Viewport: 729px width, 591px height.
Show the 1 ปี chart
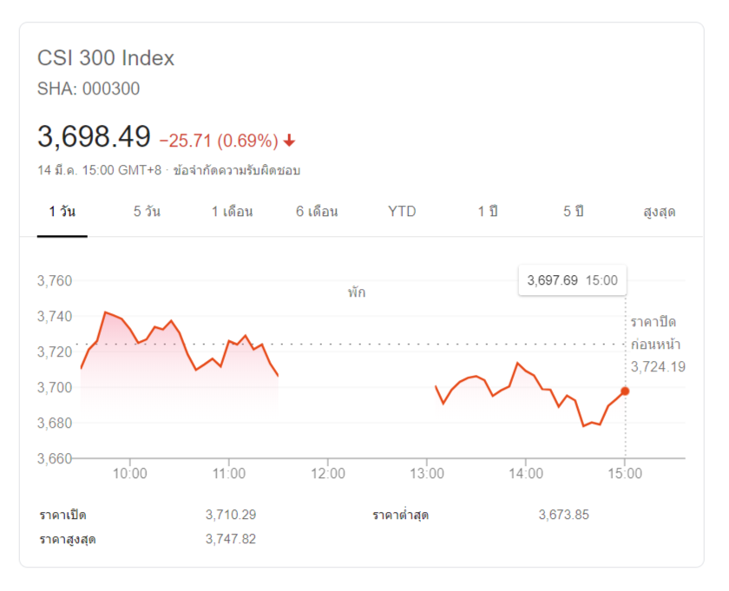click(487, 212)
